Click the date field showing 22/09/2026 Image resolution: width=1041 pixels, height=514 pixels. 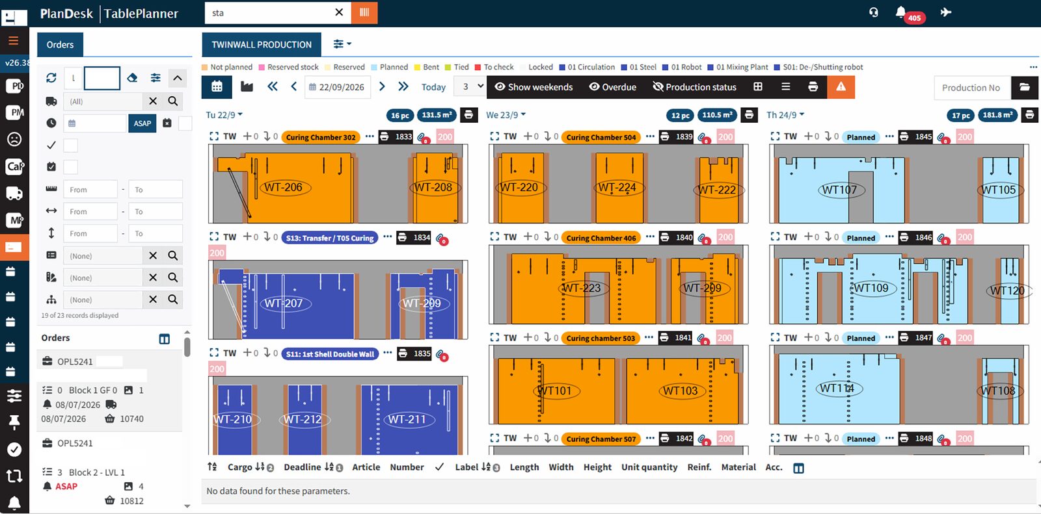pos(338,87)
